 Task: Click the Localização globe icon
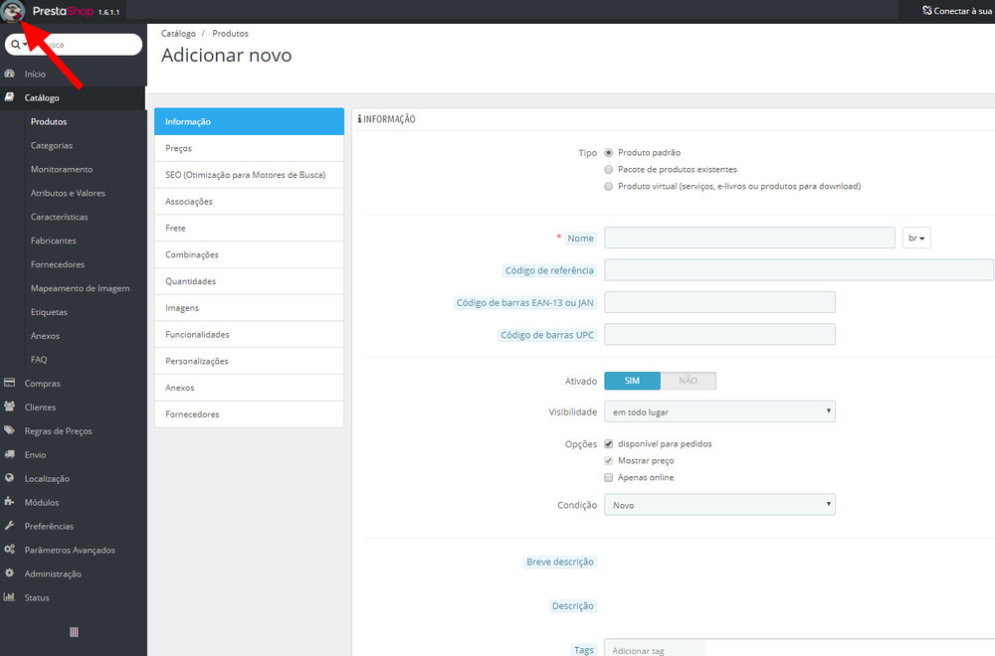pos(9,478)
